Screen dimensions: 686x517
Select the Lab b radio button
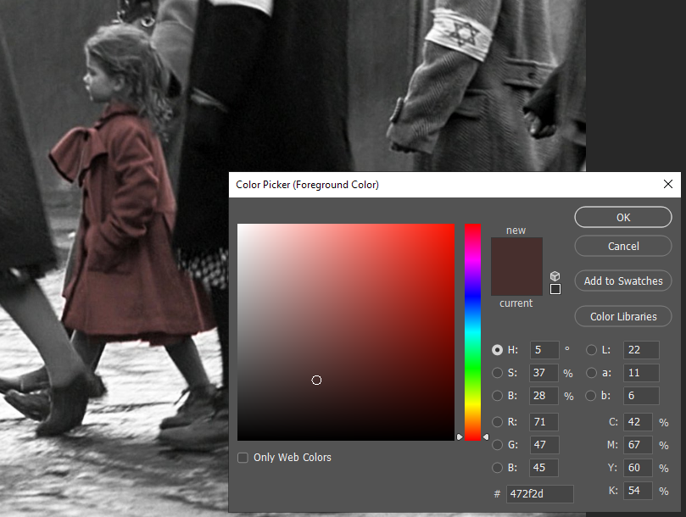click(591, 396)
